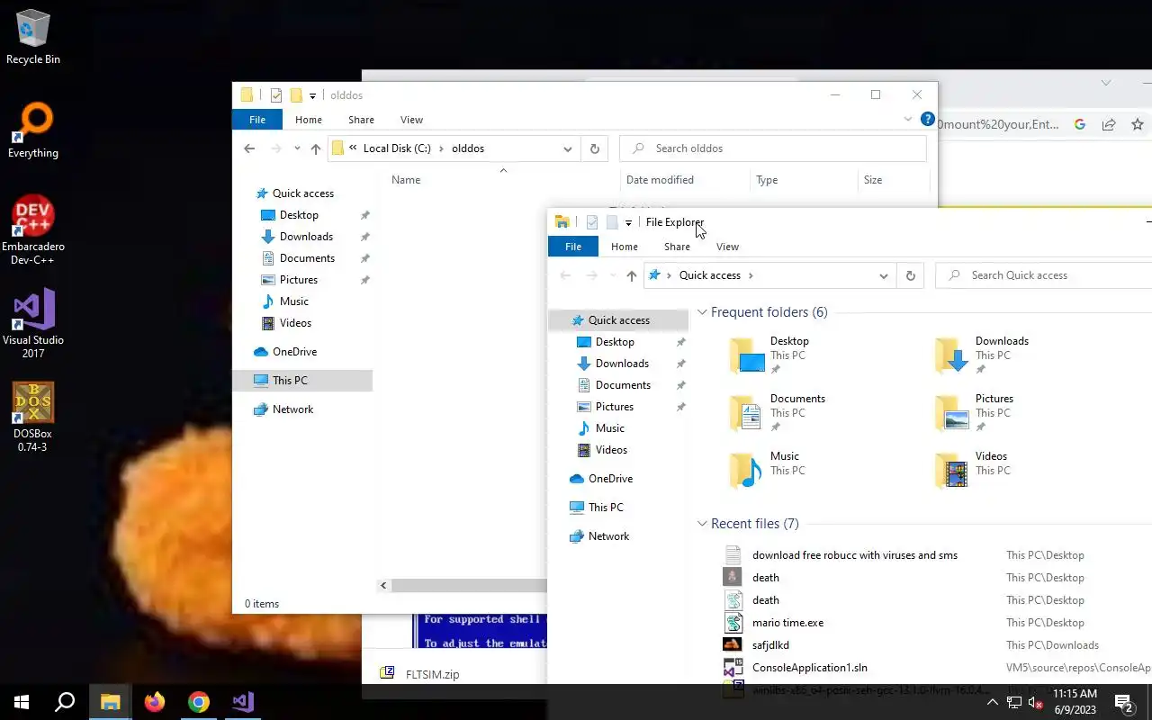Open the File tab in olddos window
The height and width of the screenshot is (720, 1152).
[x=257, y=120]
